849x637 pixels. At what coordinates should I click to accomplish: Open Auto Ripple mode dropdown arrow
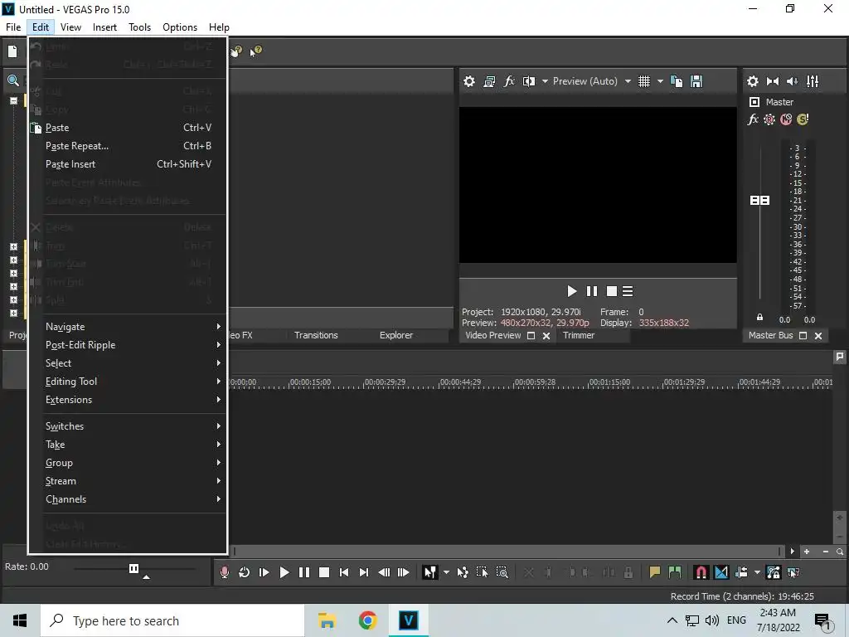[x=758, y=572]
